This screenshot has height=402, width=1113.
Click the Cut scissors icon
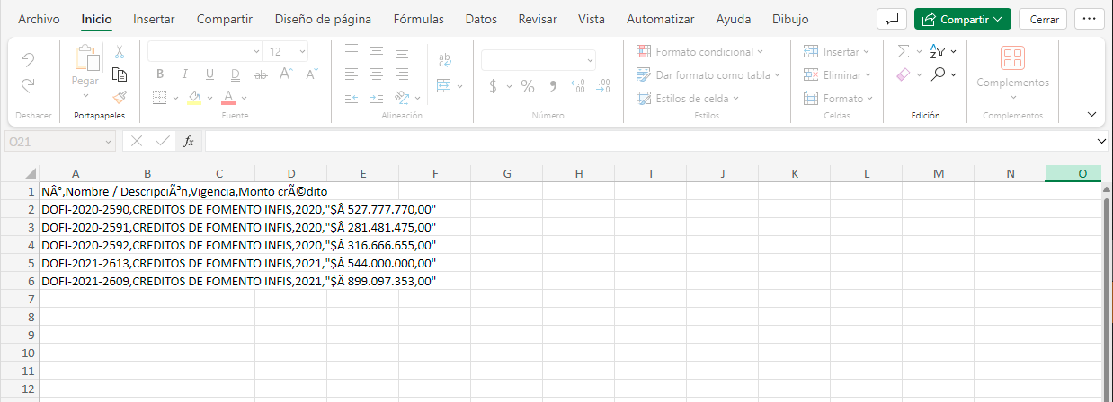tap(120, 52)
